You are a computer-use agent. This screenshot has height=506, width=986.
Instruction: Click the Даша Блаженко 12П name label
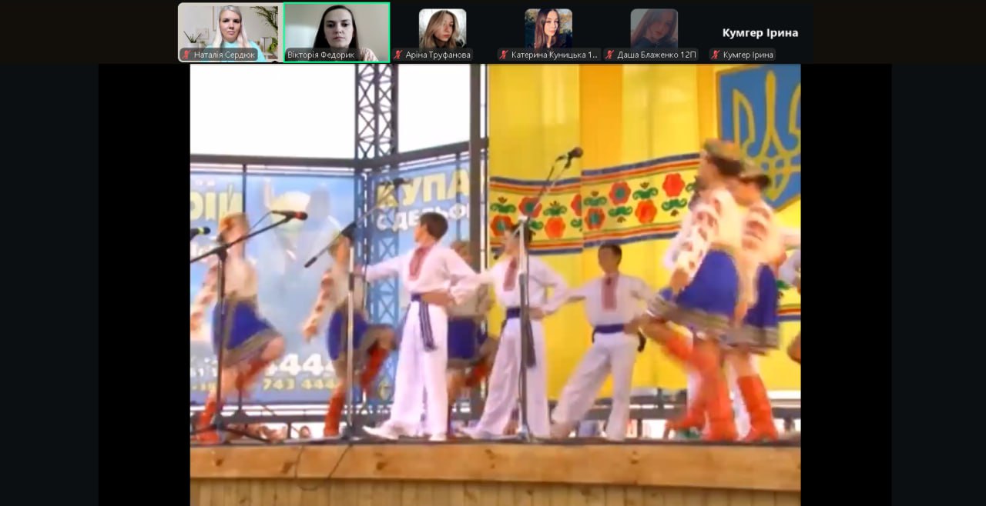click(x=656, y=55)
